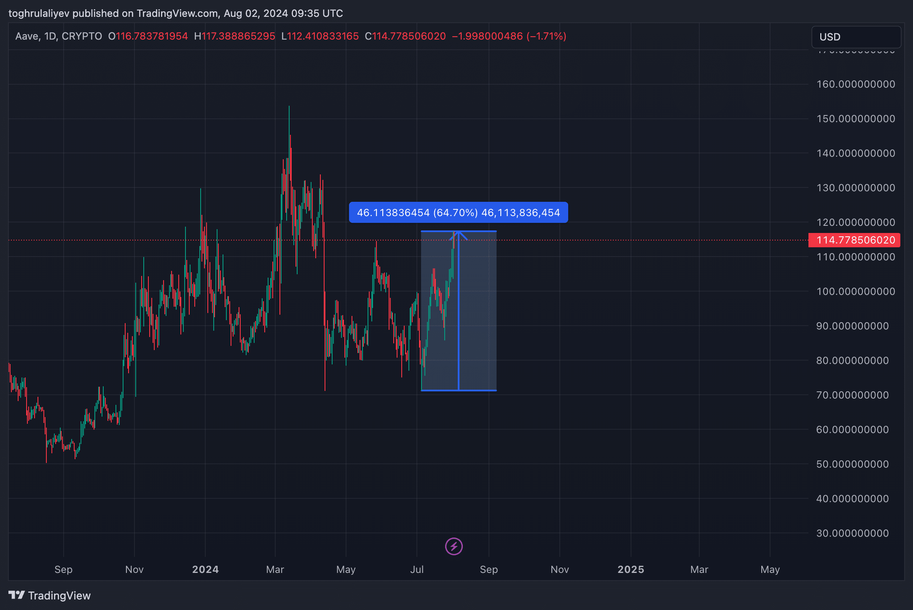This screenshot has width=913, height=610.
Task: Click the 130.000000000 price axis label
Action: point(856,188)
